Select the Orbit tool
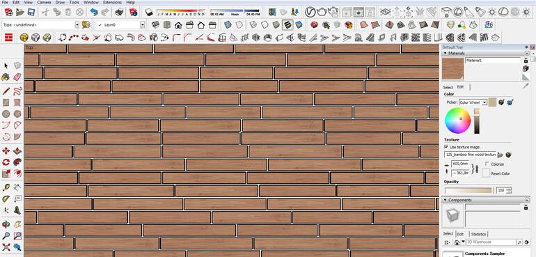This screenshot has height=257, width=536. pyautogui.click(x=6, y=224)
